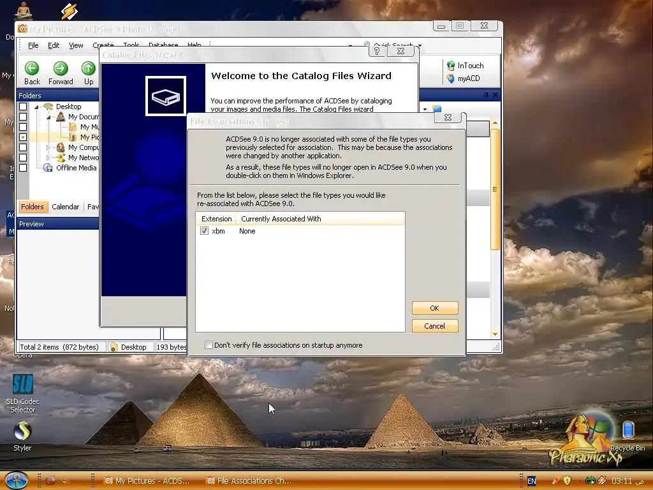Image resolution: width=653 pixels, height=490 pixels.
Task: Select the xbm row in extension list
Action: click(300, 231)
